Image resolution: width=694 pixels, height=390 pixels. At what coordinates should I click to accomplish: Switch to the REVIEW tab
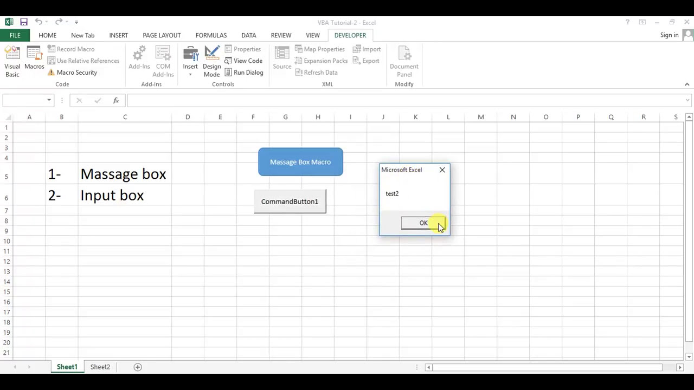coord(281,35)
